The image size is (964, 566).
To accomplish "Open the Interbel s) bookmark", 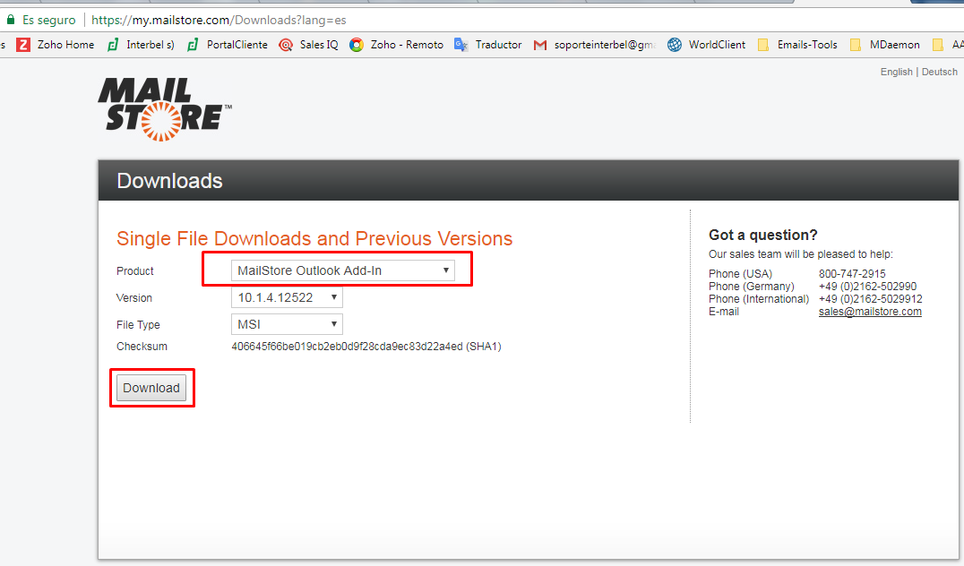I will (x=141, y=45).
